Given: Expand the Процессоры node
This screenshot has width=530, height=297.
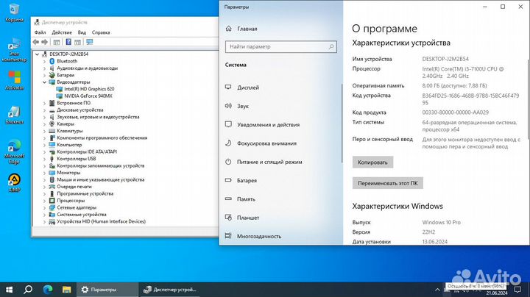Looking at the screenshot, I should [44, 201].
